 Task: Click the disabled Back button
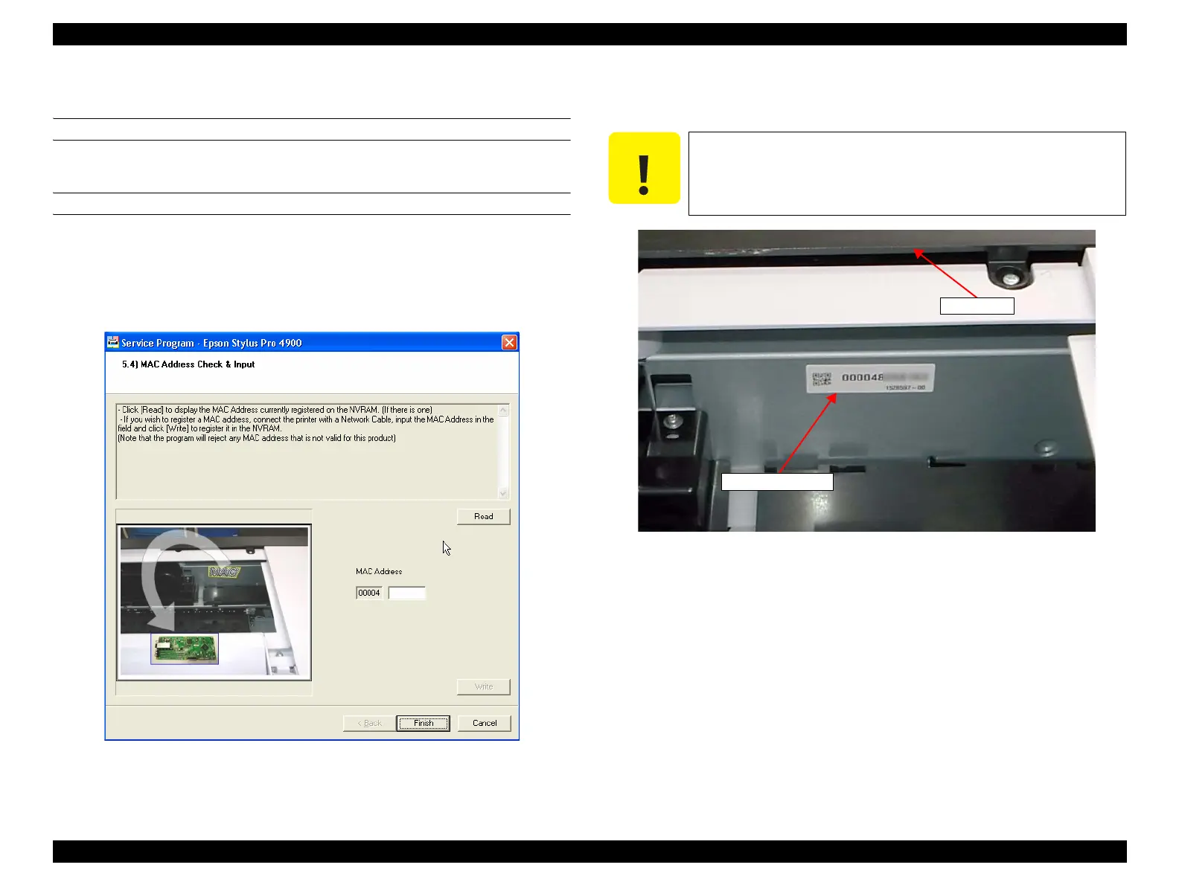coord(369,723)
